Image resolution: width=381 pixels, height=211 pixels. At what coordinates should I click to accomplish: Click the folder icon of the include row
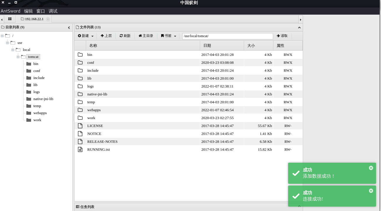tap(80, 70)
